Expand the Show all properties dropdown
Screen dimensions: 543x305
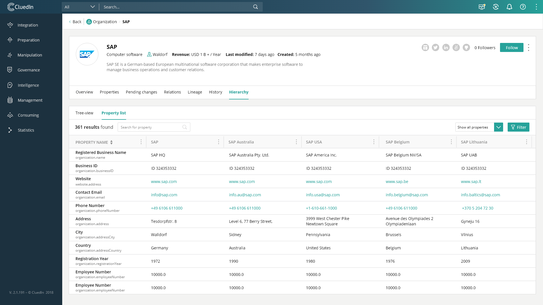coord(499,127)
